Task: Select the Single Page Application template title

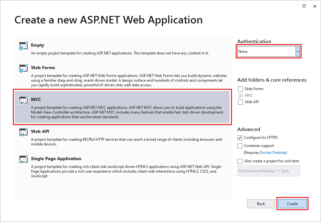Action: point(56,159)
